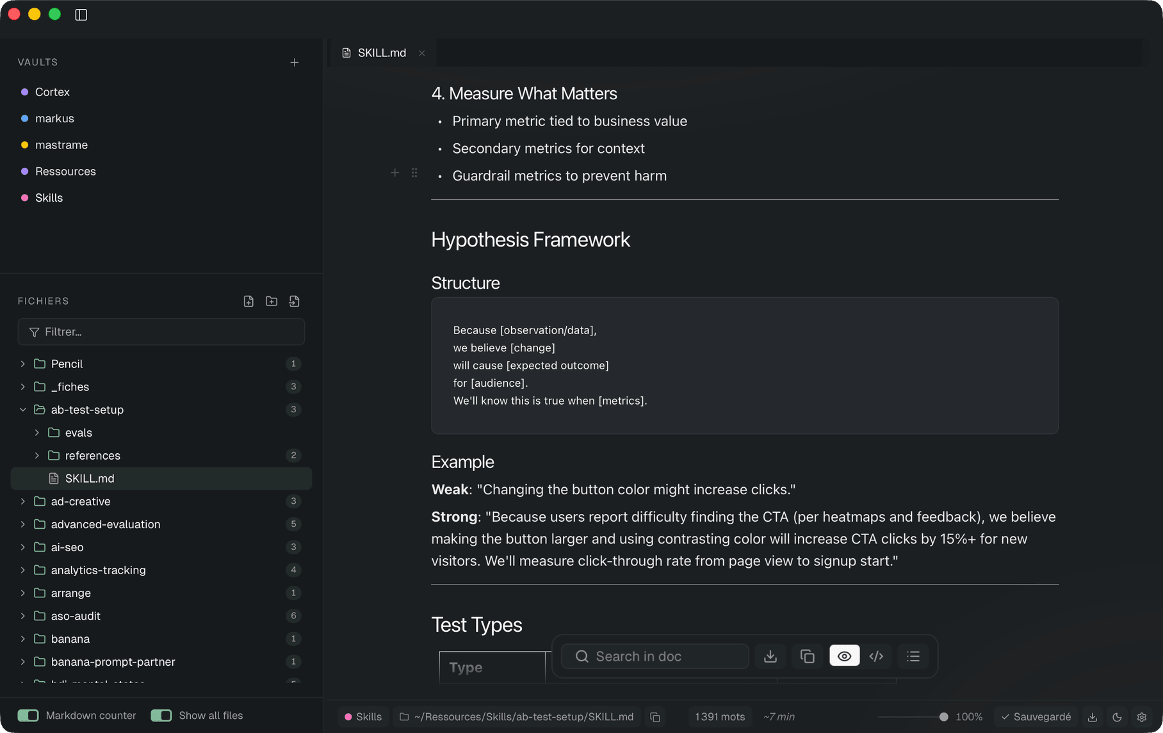Viewport: 1163px width, 733px height.
Task: Focus the Search in doc field
Action: click(655, 656)
